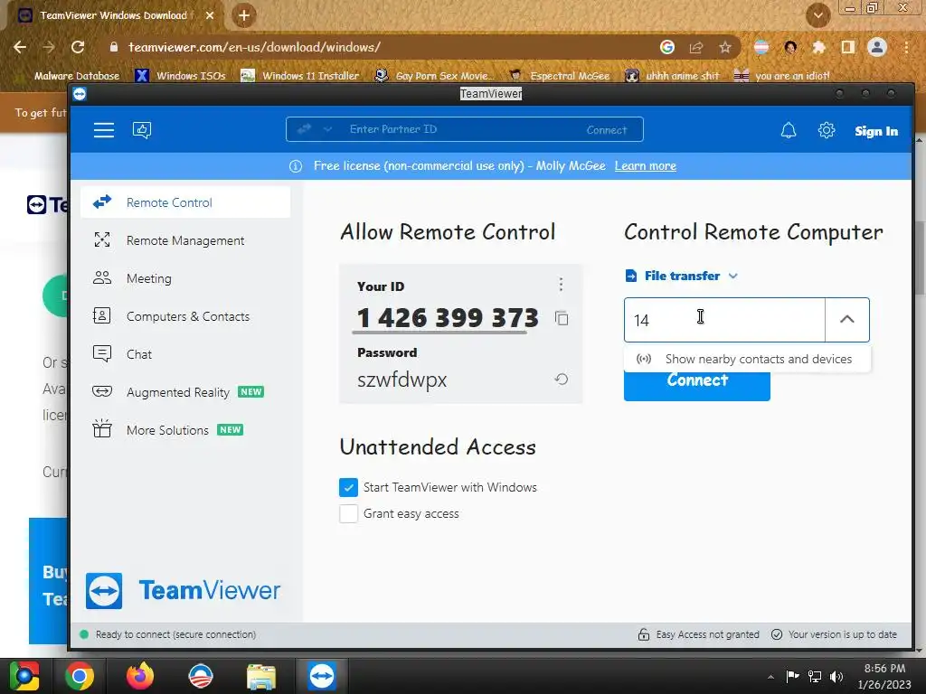Click the TeamViewer logo in sidebar
Viewport: 926px width, 694px height.
[183, 590]
